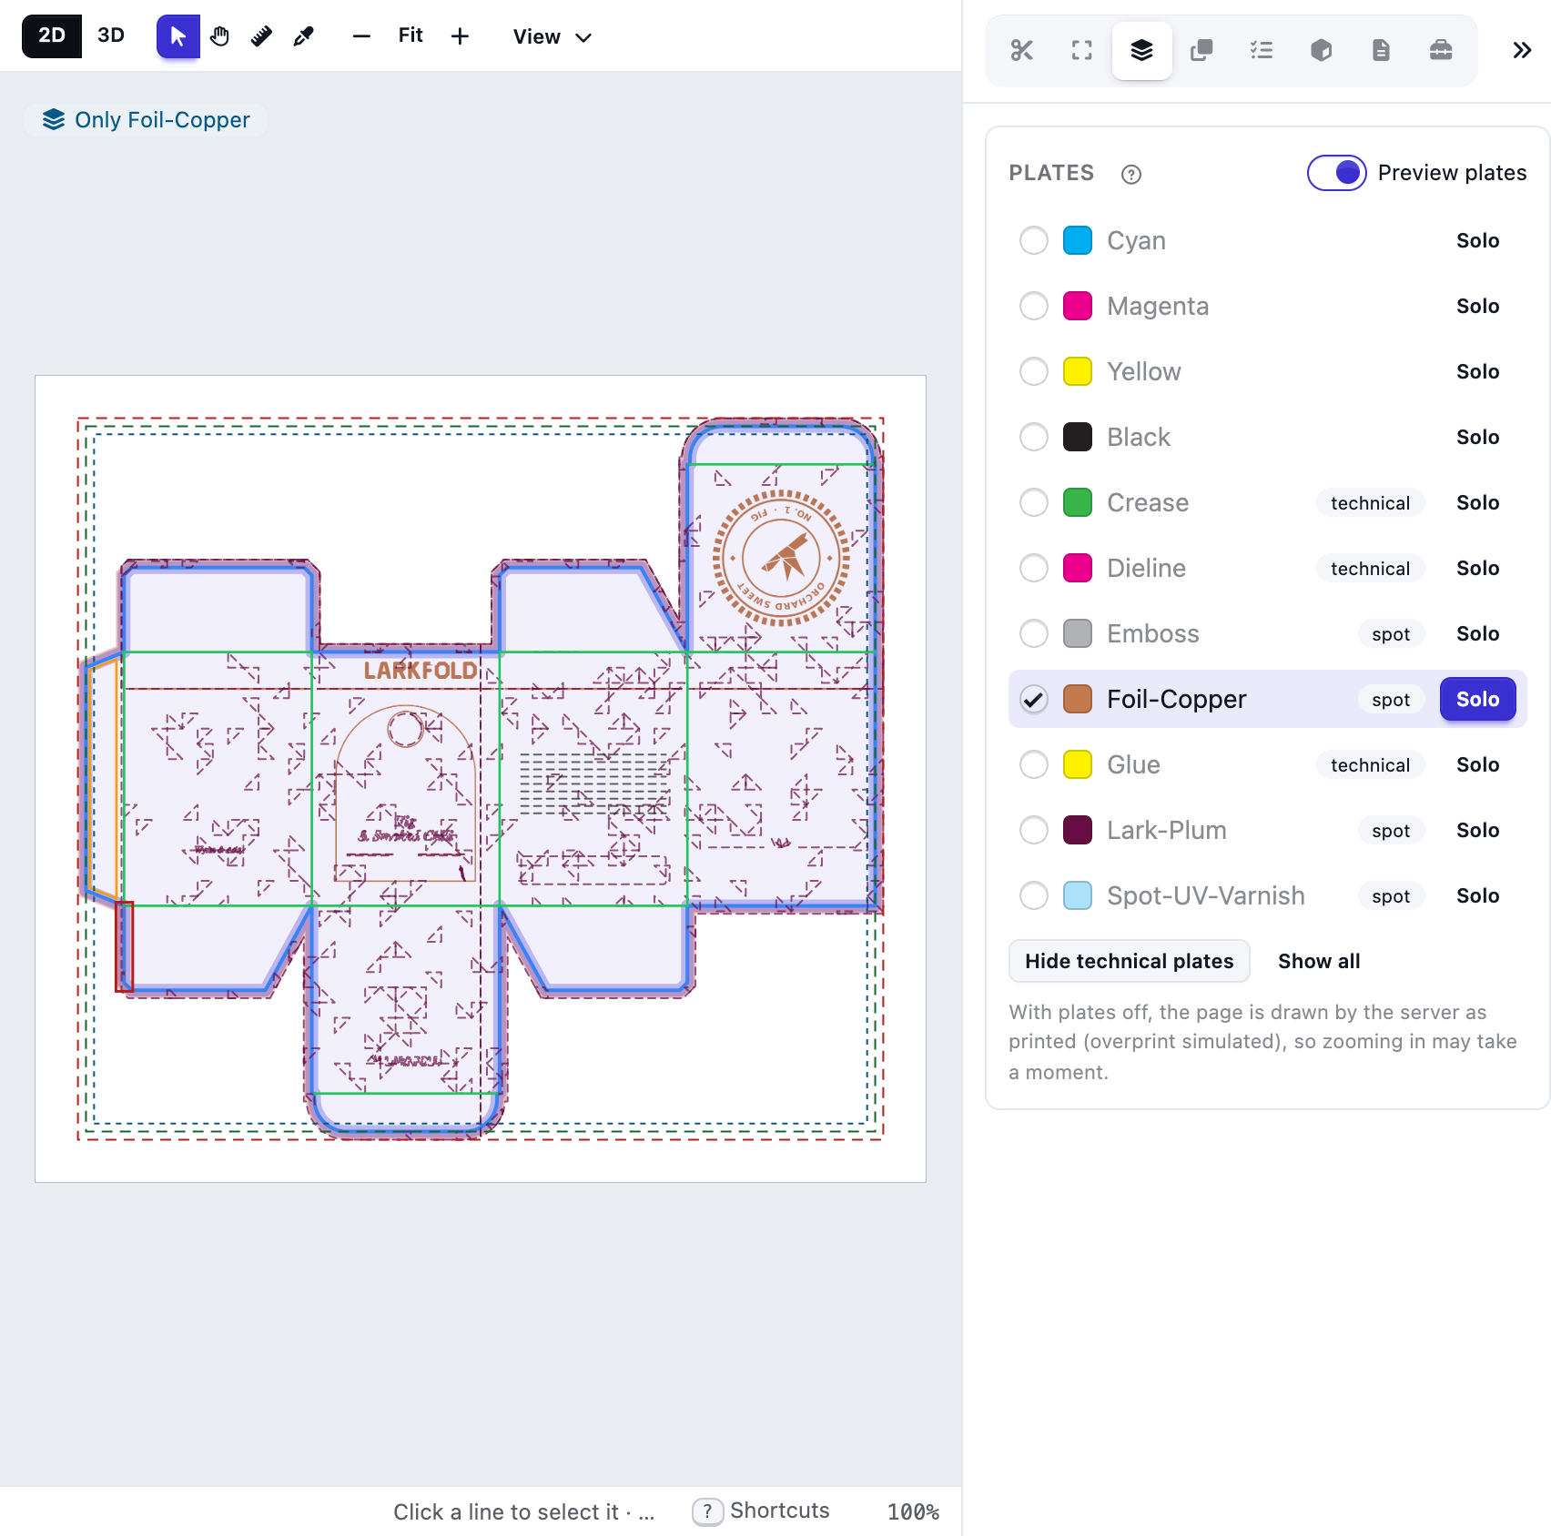The width and height of the screenshot is (1551, 1536).
Task: Select the arrow pointer tool
Action: point(178,36)
